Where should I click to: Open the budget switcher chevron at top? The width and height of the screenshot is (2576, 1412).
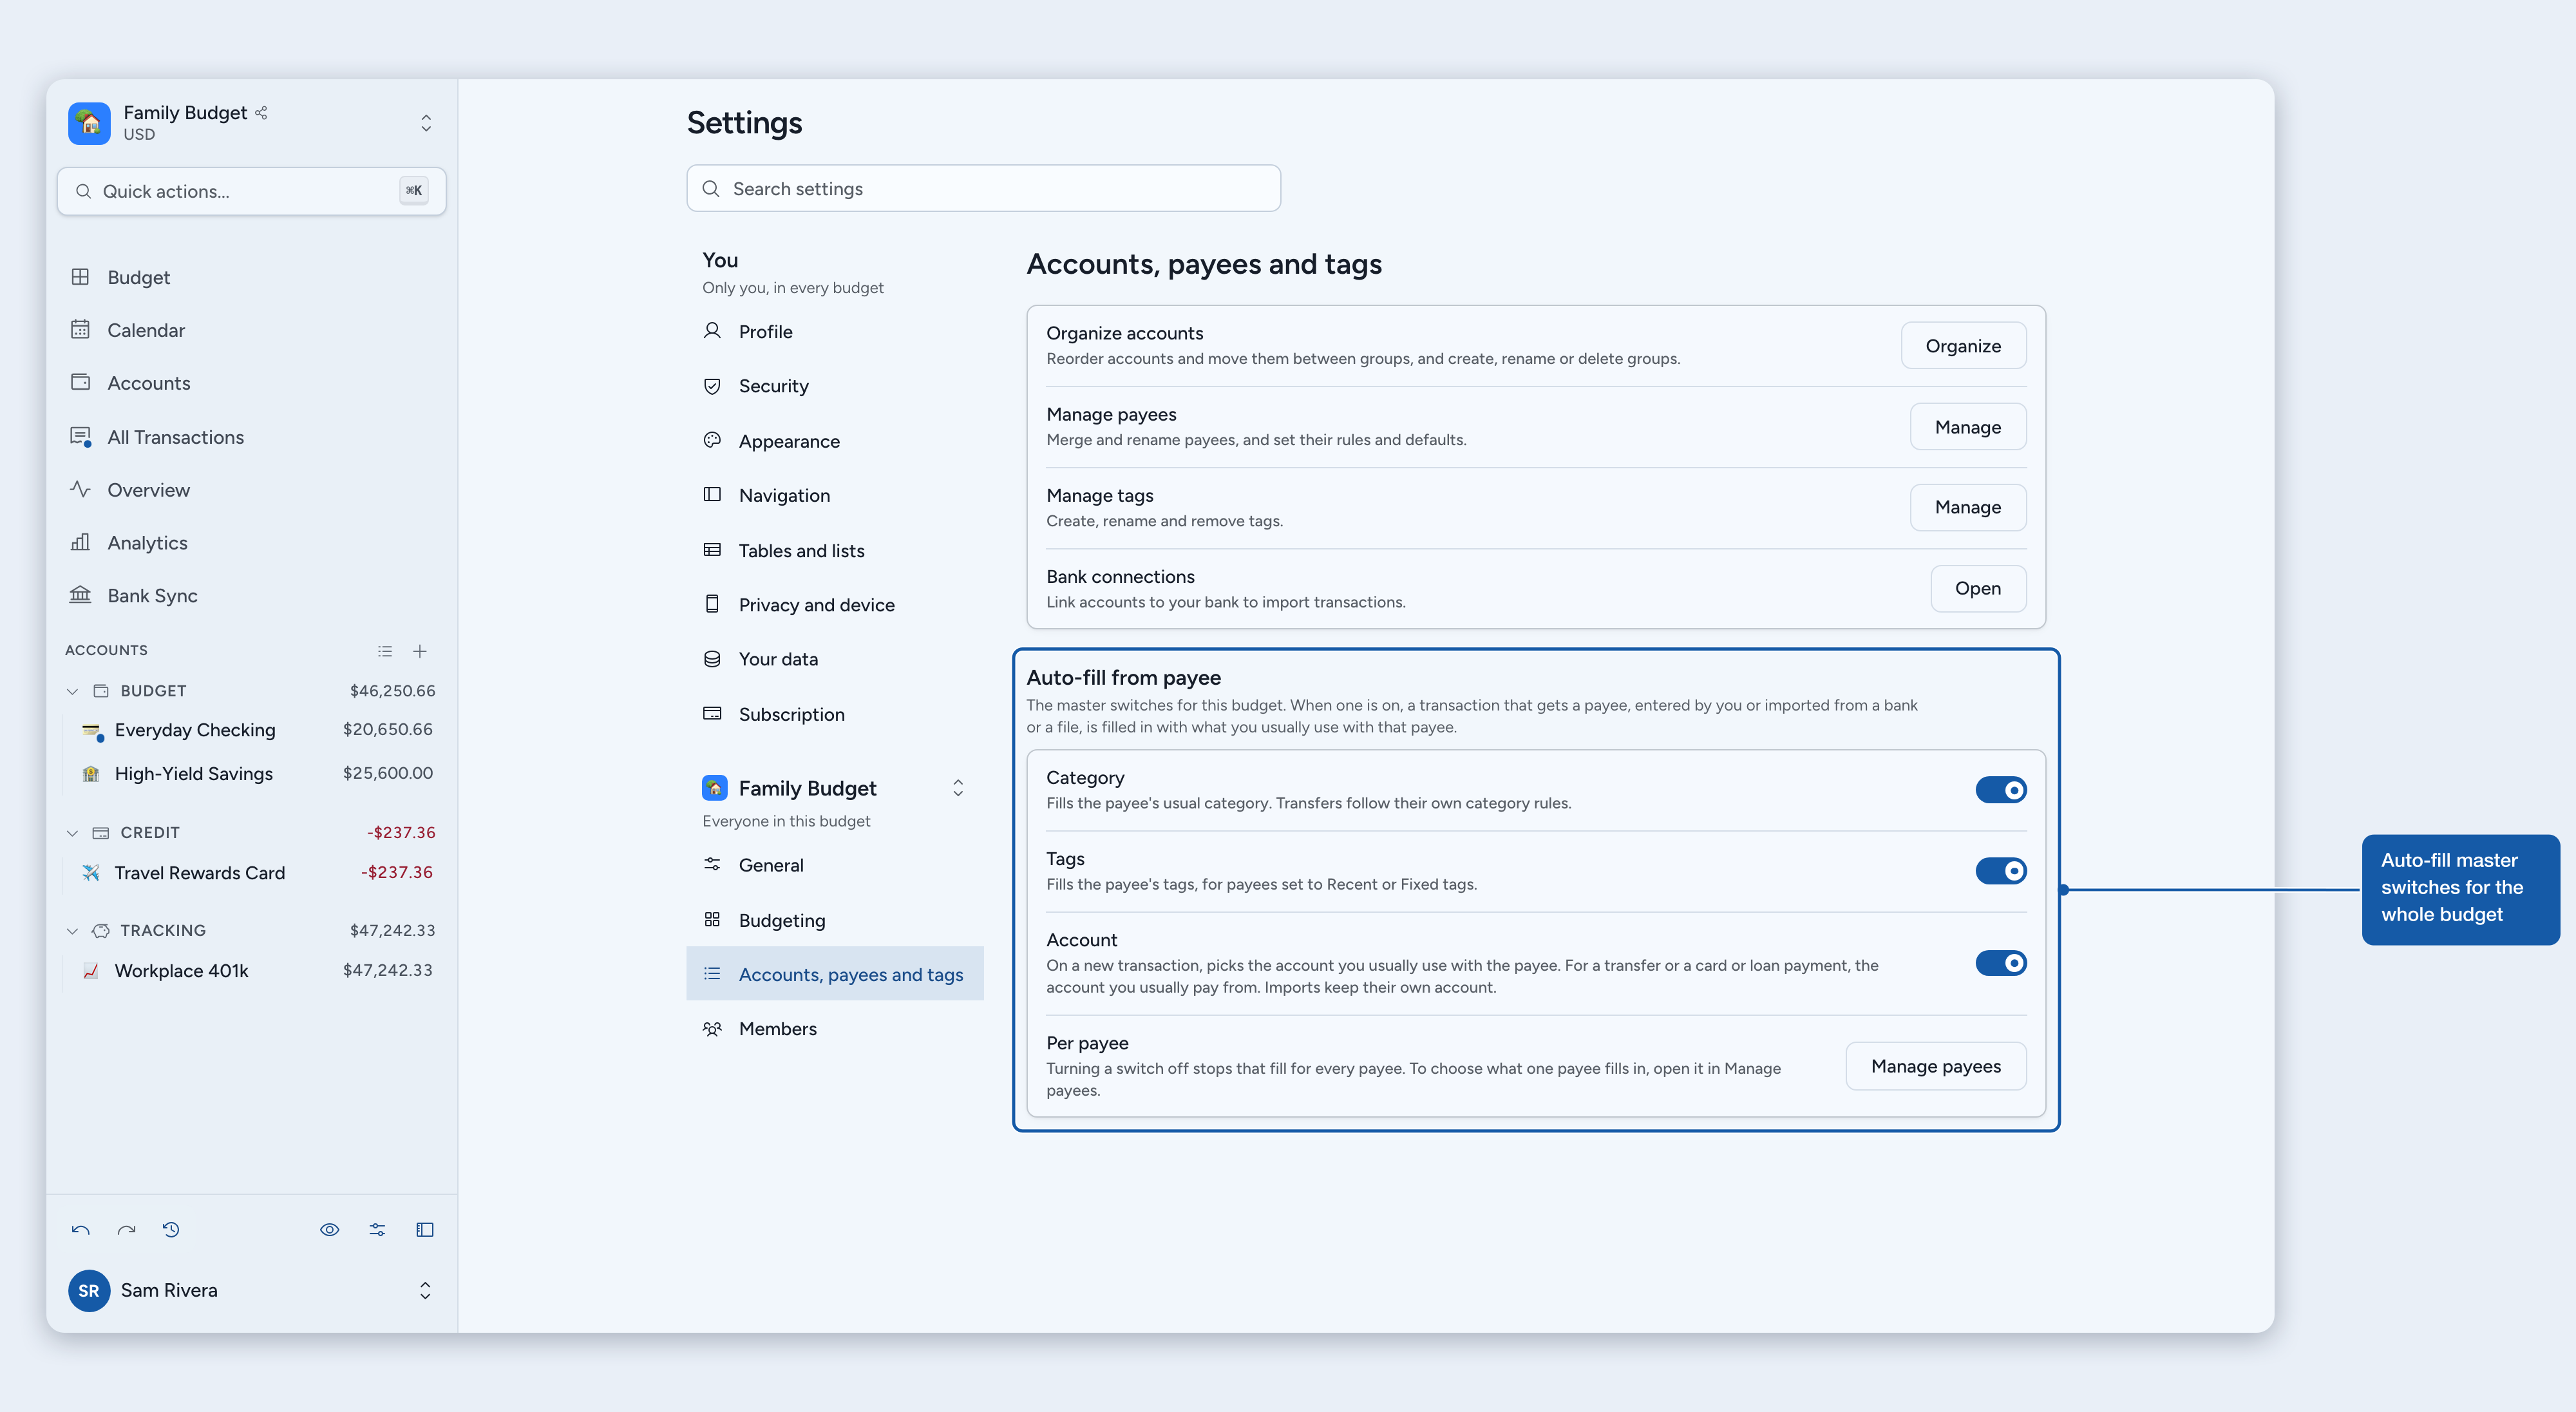coord(426,123)
